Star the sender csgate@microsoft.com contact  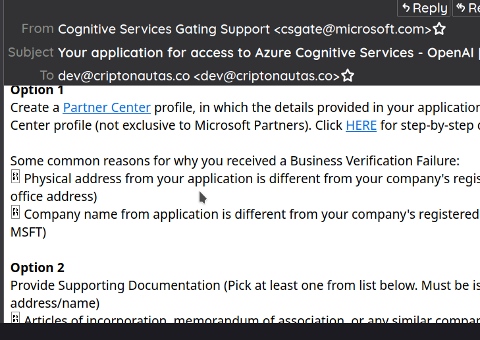[439, 29]
